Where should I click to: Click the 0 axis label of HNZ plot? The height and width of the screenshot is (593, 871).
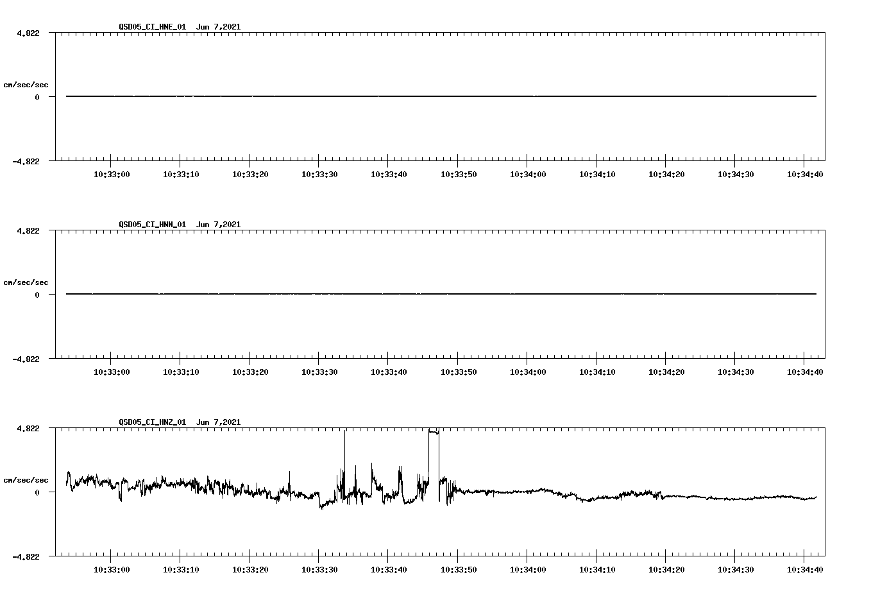click(37, 492)
